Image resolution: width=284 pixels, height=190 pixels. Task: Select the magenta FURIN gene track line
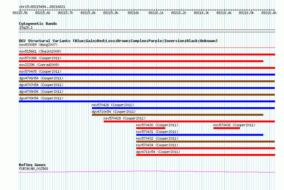[x=147, y=172]
